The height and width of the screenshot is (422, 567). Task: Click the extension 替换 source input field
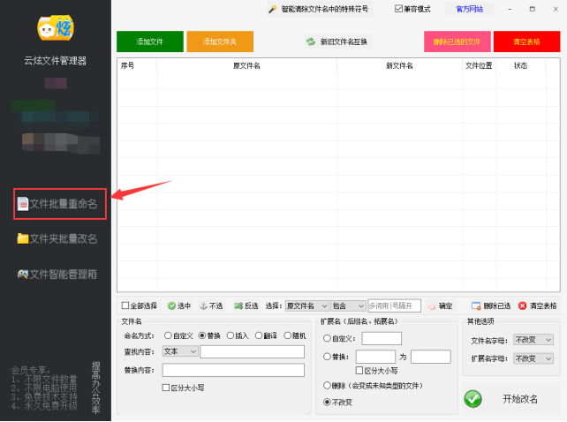[x=375, y=357]
